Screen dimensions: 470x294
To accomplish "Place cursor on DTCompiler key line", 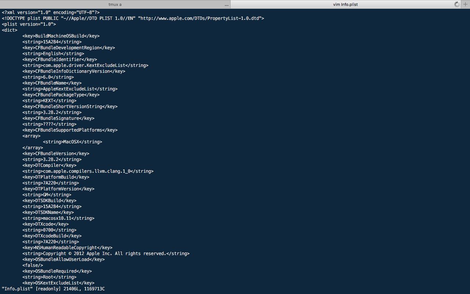I will (x=49, y=165).
